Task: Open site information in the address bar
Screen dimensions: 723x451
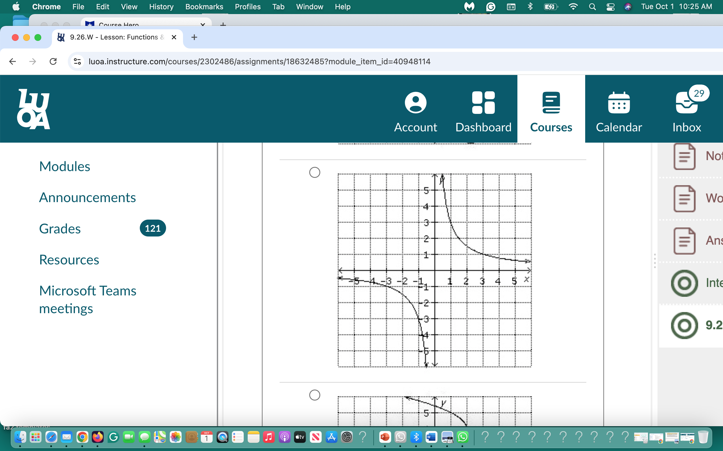Action: pos(77,61)
